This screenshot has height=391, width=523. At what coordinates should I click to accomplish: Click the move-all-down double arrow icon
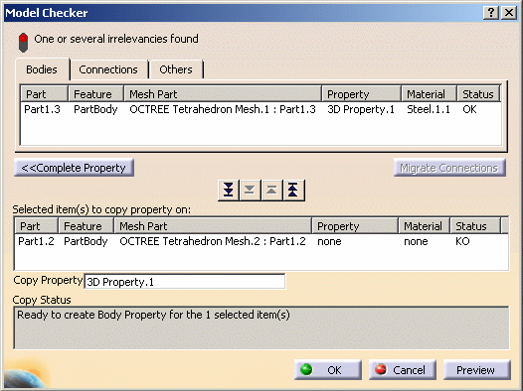(x=229, y=191)
